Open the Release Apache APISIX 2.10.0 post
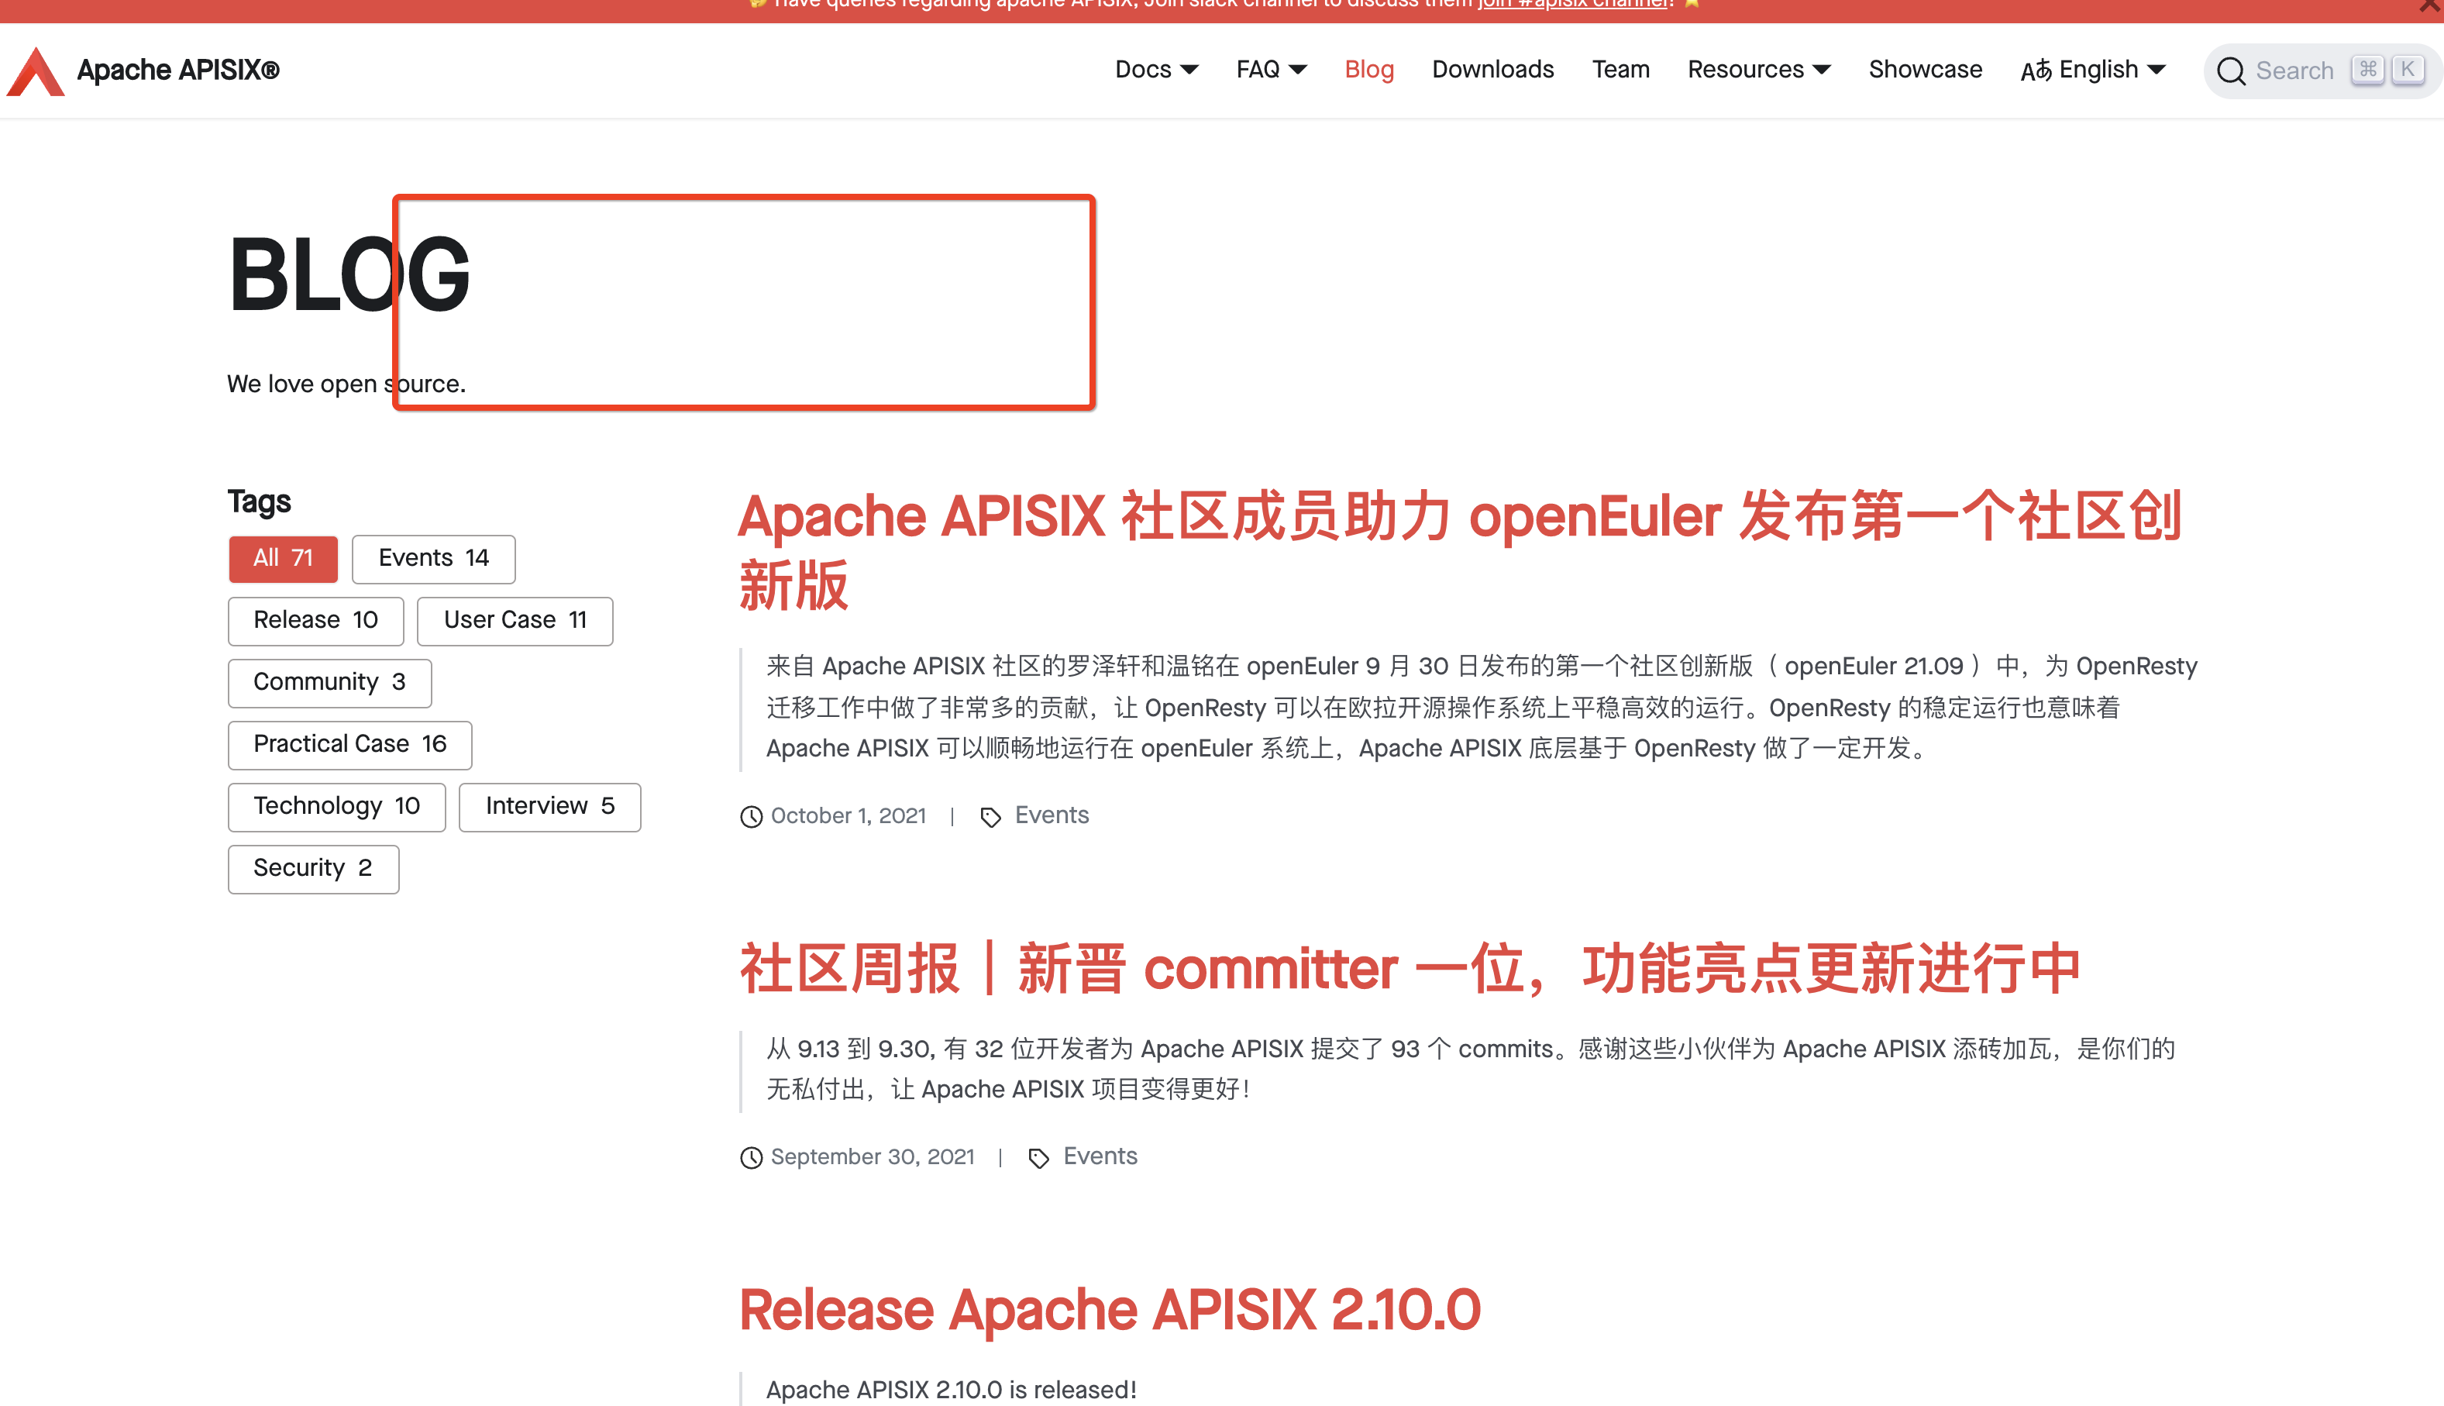The width and height of the screenshot is (2444, 1406). [x=1109, y=1311]
